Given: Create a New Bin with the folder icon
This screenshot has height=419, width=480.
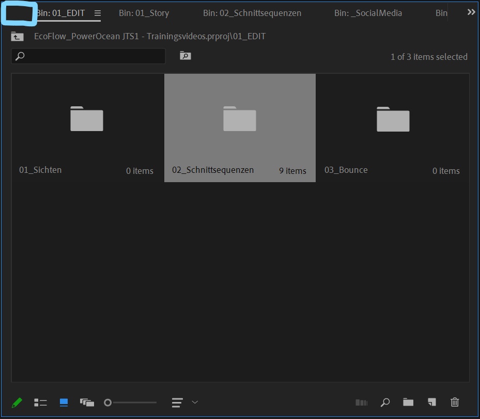Looking at the screenshot, I should [408, 402].
